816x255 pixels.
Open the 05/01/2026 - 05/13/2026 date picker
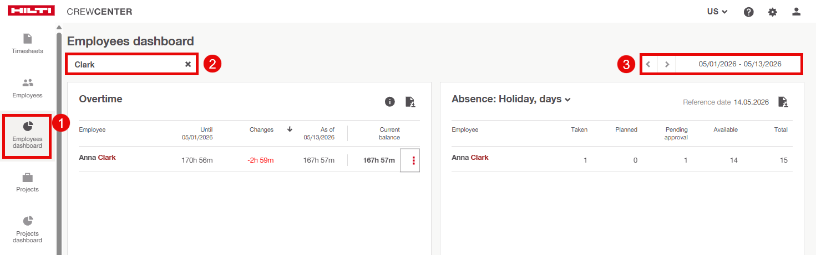click(x=740, y=64)
